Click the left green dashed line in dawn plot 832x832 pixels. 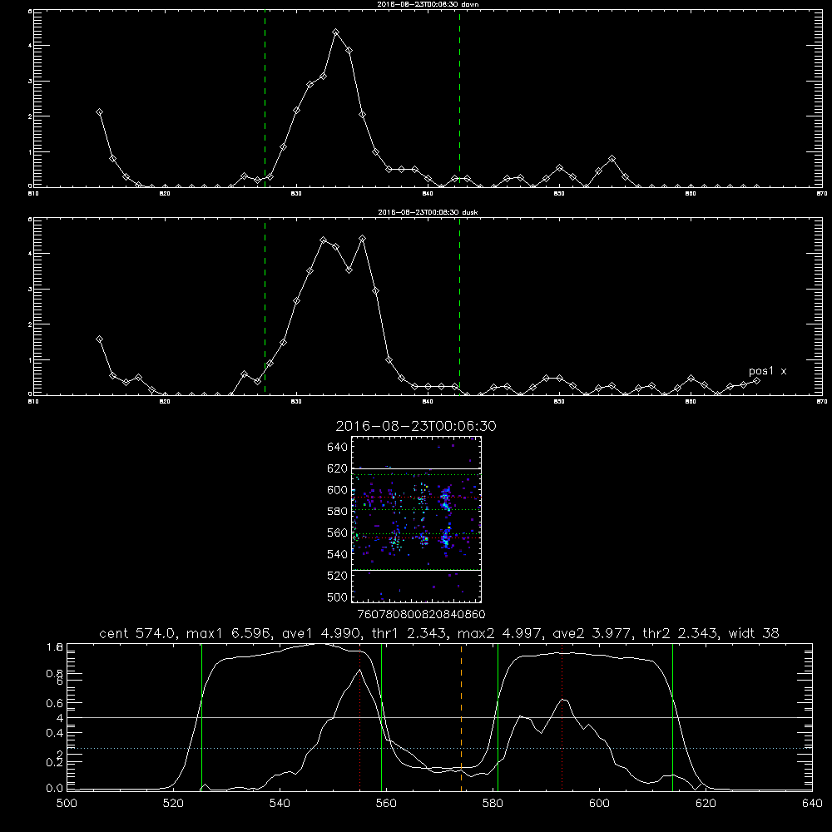tap(265, 99)
